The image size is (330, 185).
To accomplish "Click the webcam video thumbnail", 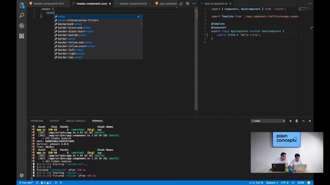I will click(287, 152).
